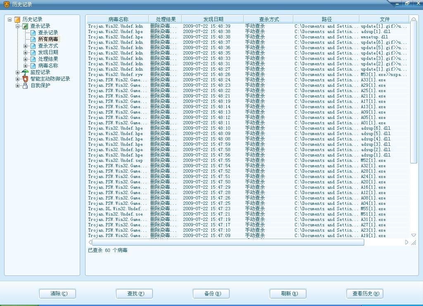Click the vertical scrollbar thumb
423x306 pixels.
coord(413,92)
